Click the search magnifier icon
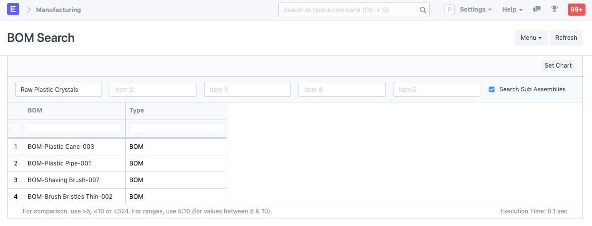 (423, 10)
